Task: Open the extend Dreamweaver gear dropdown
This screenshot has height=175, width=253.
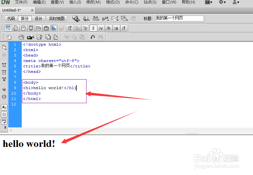Action: 222,2
